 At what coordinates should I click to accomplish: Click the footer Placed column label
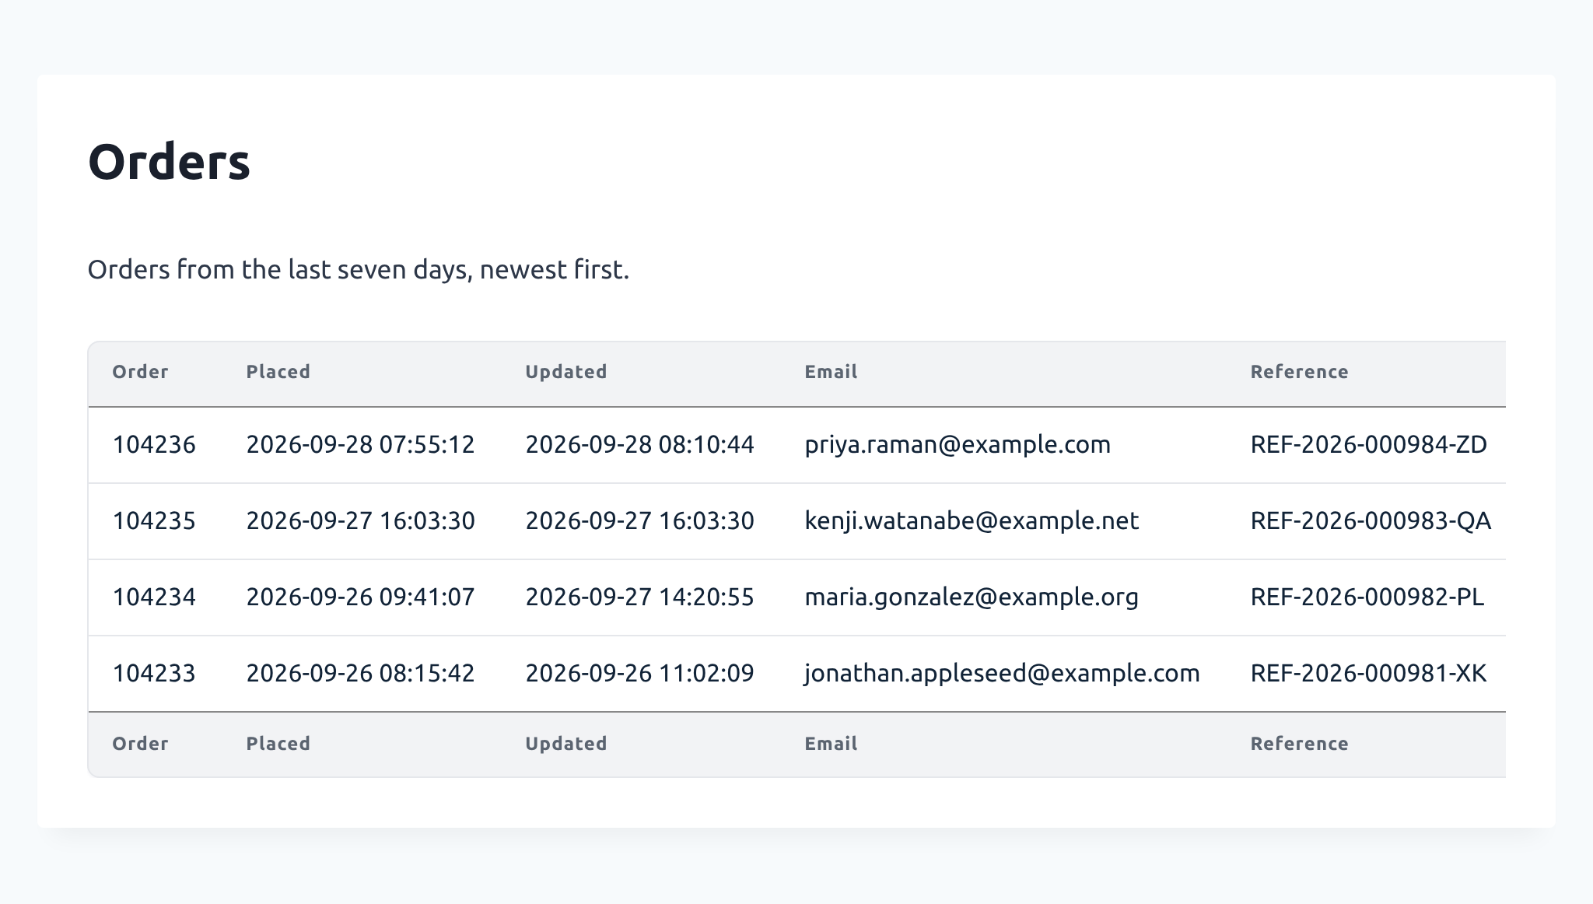(278, 744)
